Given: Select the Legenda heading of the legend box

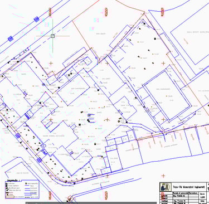Looking at the screenshot, I should pos(13,180).
